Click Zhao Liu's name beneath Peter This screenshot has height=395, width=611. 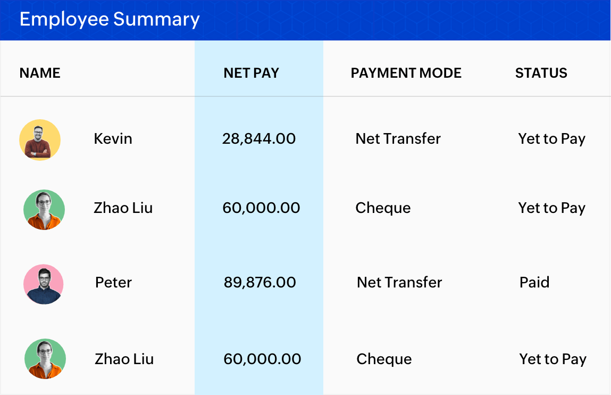point(124,359)
